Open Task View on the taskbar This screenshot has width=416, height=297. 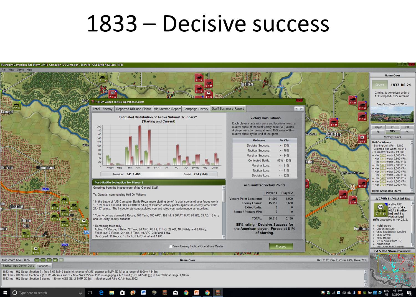pos(90,293)
